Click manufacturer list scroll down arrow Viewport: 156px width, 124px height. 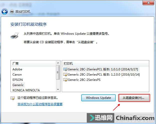point(58,90)
